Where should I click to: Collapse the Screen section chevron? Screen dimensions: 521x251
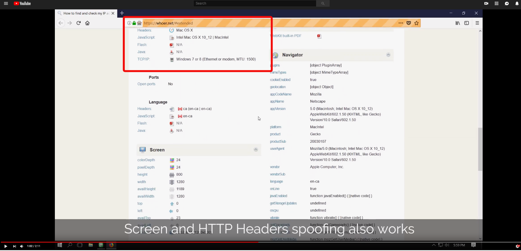(x=256, y=150)
